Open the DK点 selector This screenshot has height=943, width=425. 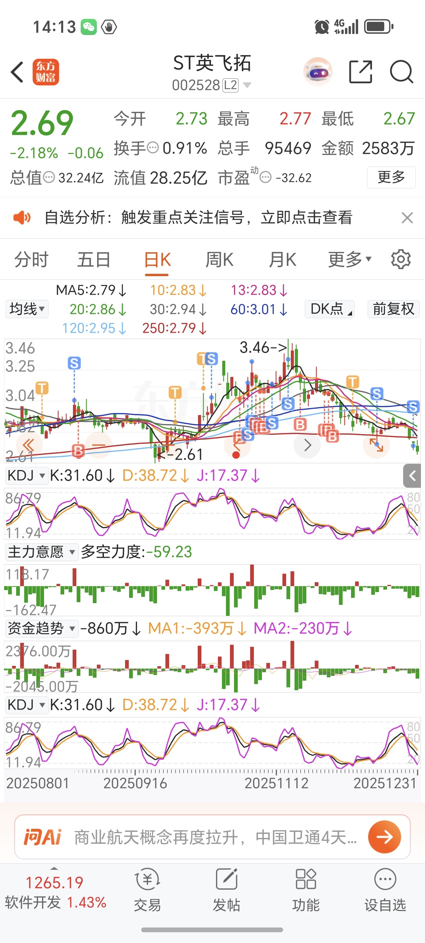click(x=330, y=309)
